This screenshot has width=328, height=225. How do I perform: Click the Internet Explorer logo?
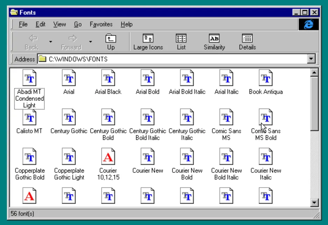tap(308, 24)
